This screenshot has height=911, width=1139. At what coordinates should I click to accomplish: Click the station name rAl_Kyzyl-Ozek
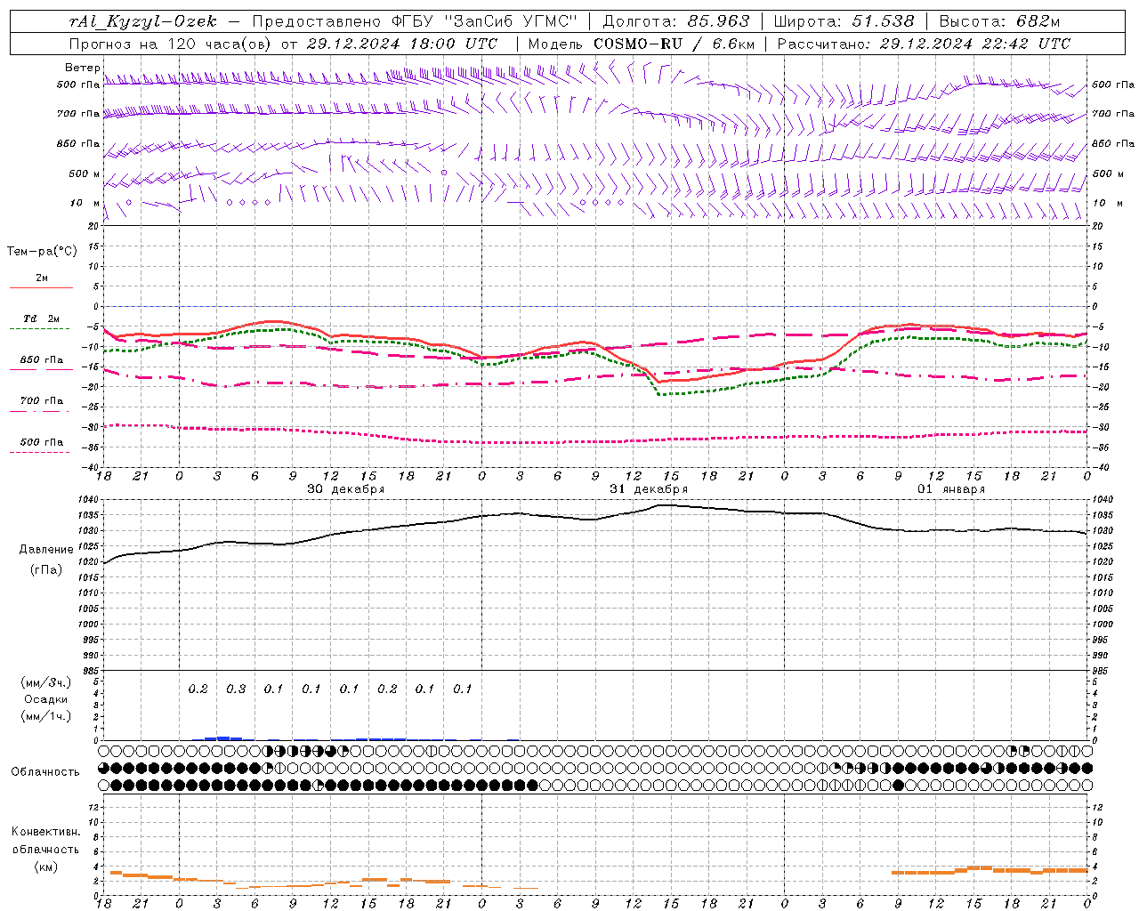coord(142,21)
